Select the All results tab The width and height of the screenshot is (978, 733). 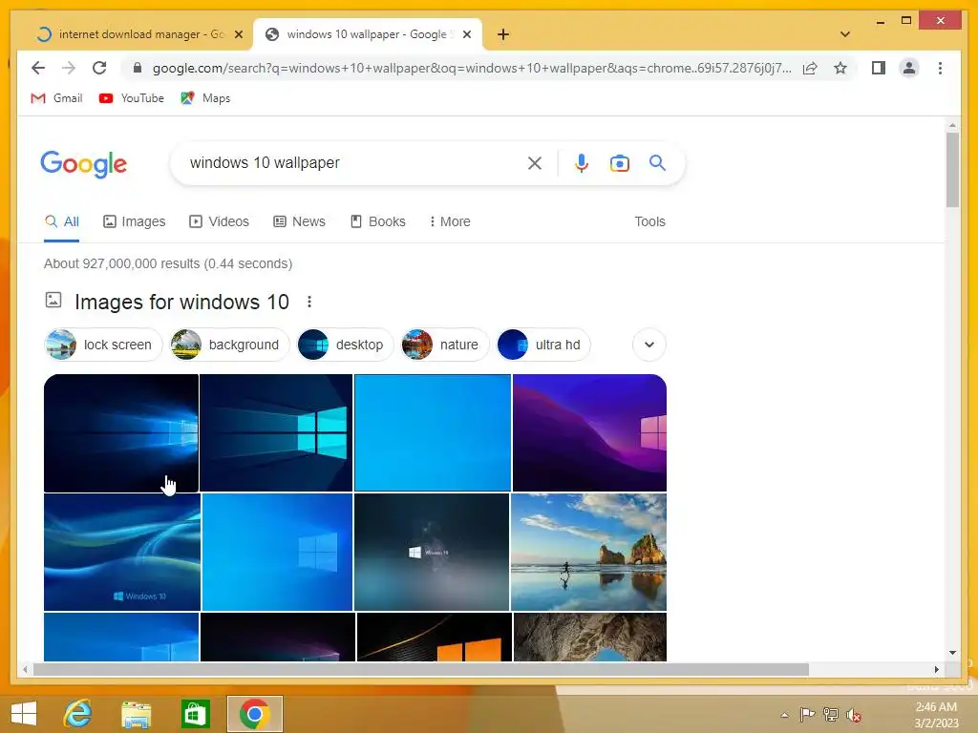click(x=62, y=221)
